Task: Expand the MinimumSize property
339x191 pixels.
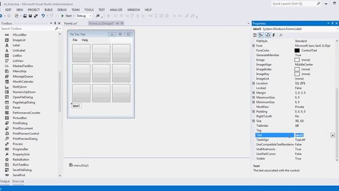Action: (253, 102)
